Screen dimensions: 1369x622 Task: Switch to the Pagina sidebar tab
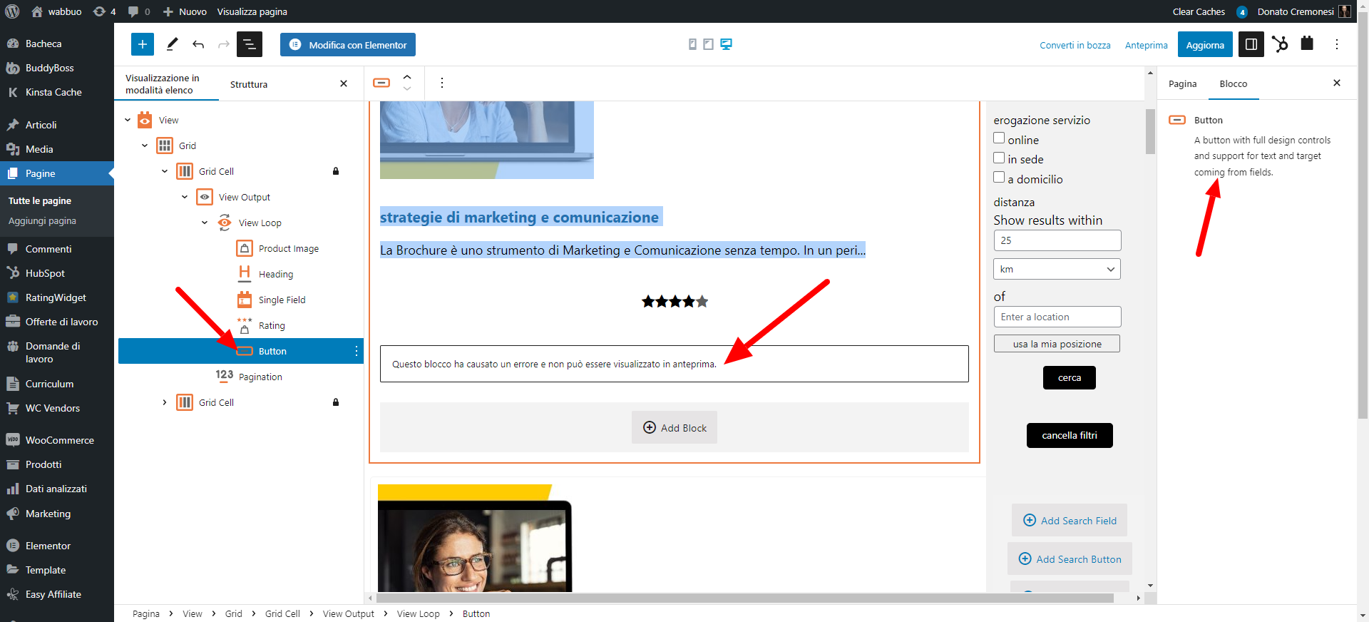tap(1182, 83)
